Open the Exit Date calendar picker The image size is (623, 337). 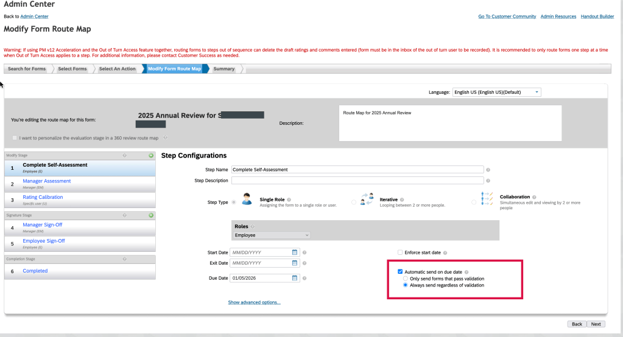[295, 263]
